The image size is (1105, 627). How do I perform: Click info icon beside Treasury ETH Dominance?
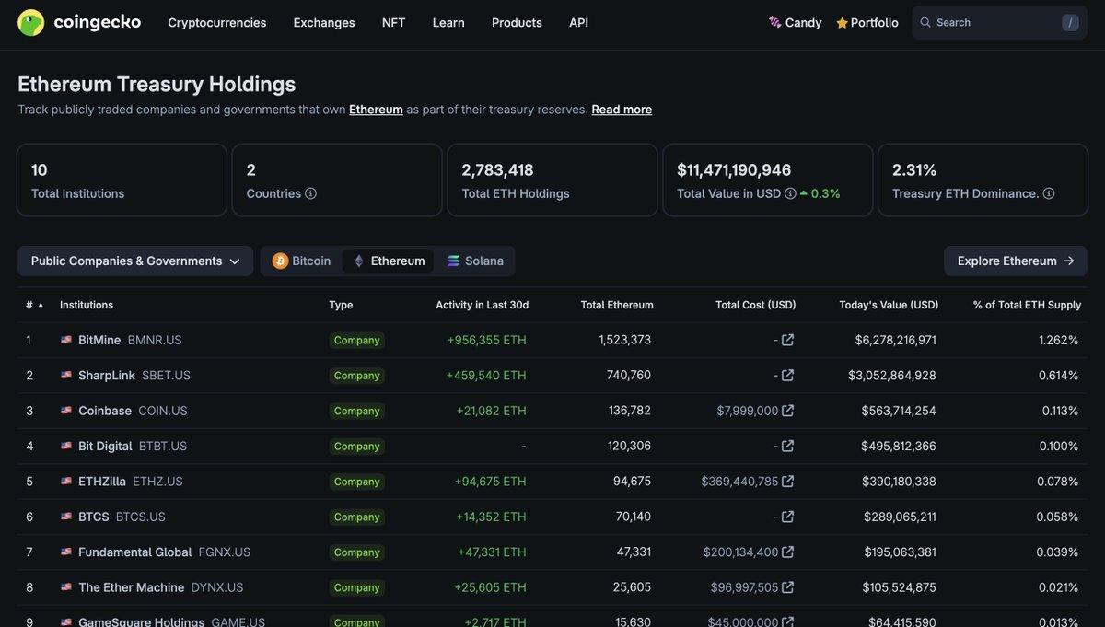[1049, 193]
